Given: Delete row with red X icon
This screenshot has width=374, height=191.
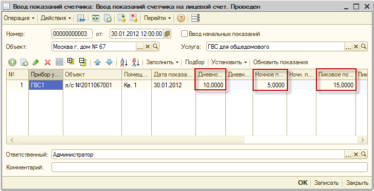Looking at the screenshot, I should pos(48,63).
